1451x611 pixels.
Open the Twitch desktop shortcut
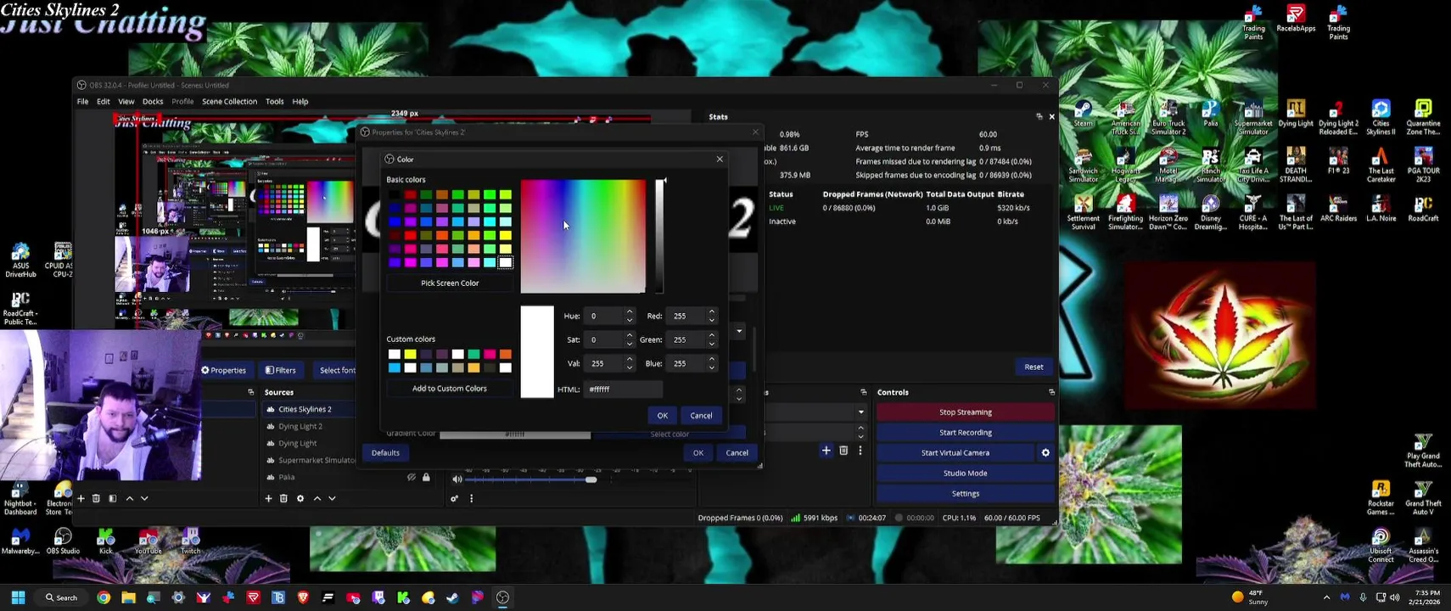[x=191, y=541]
